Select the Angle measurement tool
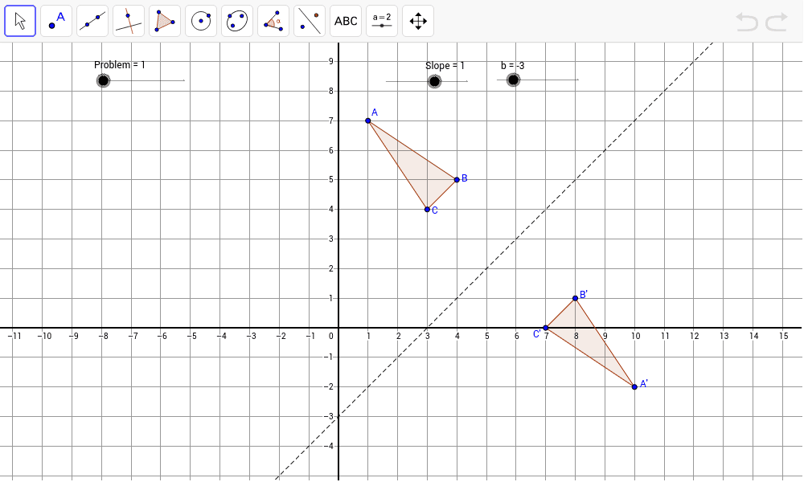The image size is (804, 482). click(273, 20)
